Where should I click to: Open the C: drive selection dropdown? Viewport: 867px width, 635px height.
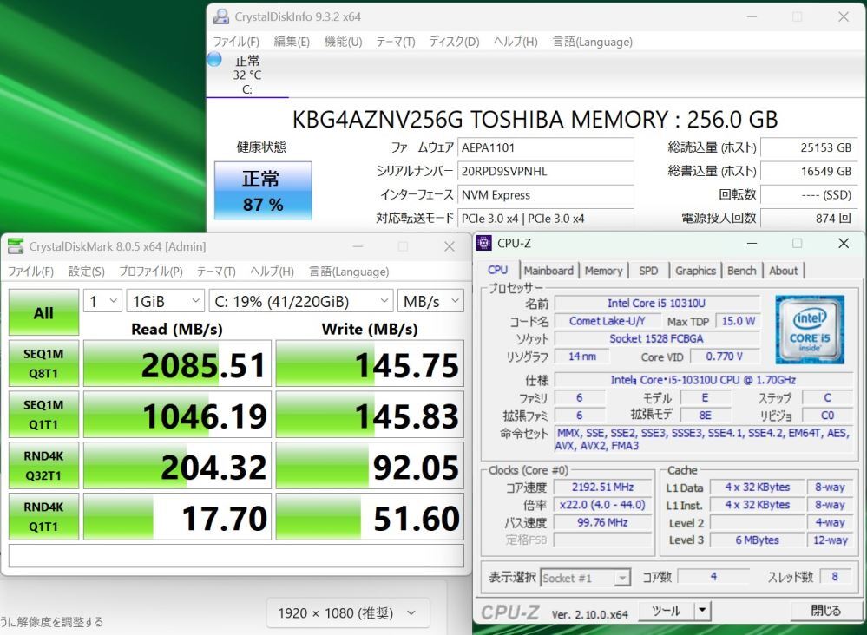tap(299, 300)
